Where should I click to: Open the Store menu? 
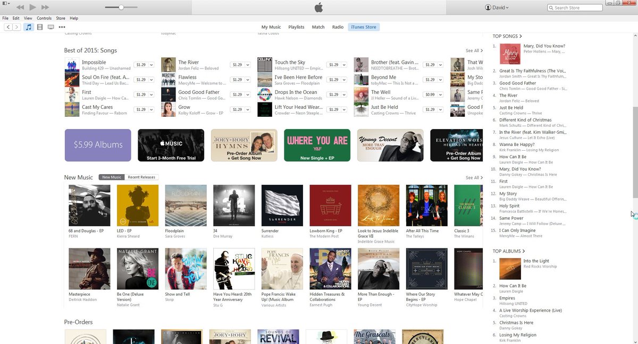click(61, 18)
